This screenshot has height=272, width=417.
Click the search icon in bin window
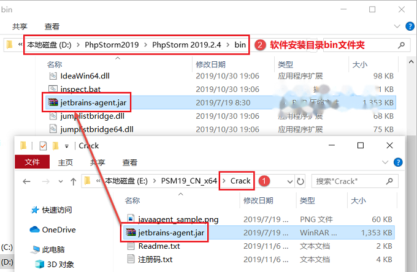(401, 45)
